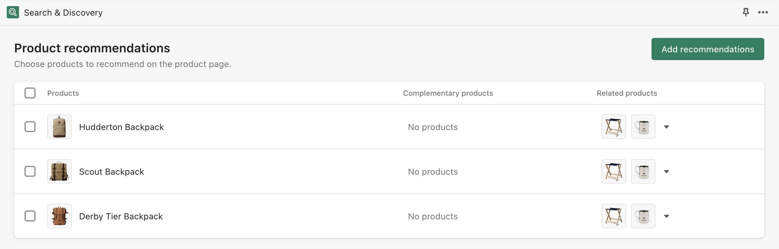This screenshot has height=249, width=779.
Task: Open the Scout Backpack product name
Action: (x=112, y=172)
